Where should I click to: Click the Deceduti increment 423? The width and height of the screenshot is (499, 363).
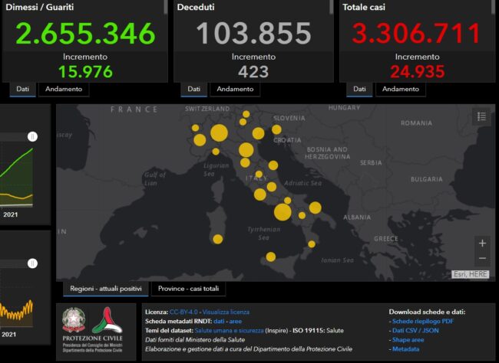point(253,71)
